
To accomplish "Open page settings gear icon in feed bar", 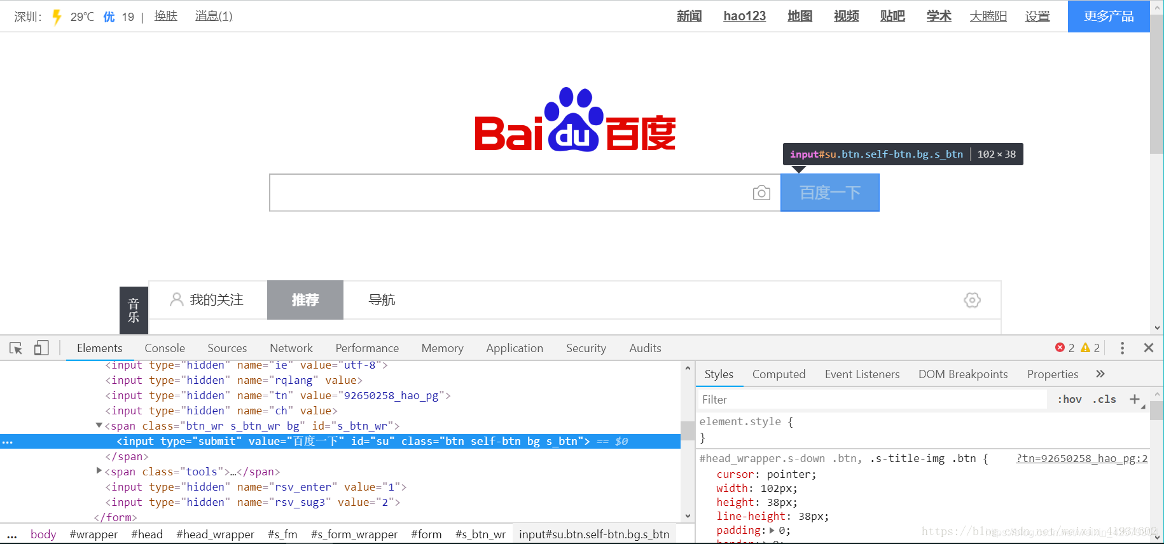I will point(972,300).
